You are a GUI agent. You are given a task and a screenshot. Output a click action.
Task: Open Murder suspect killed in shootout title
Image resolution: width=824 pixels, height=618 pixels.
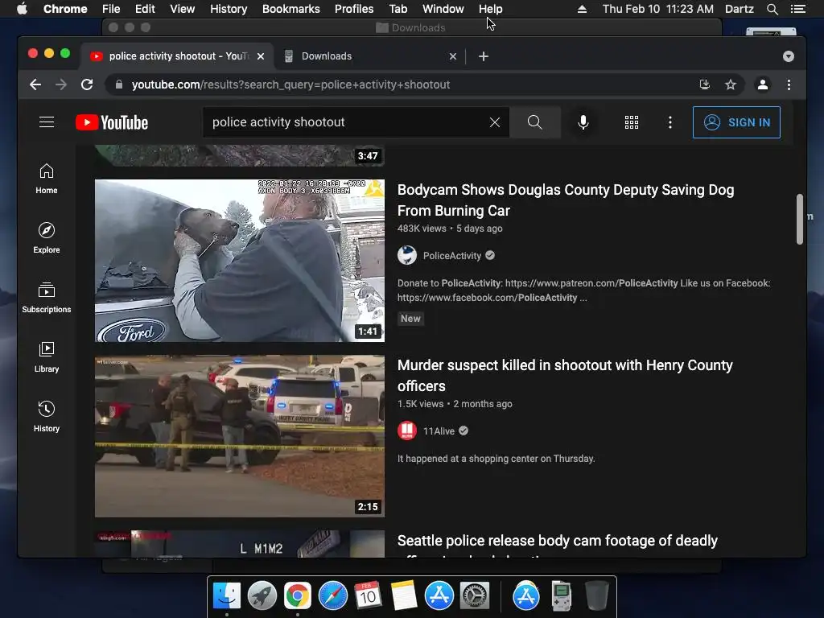565,376
